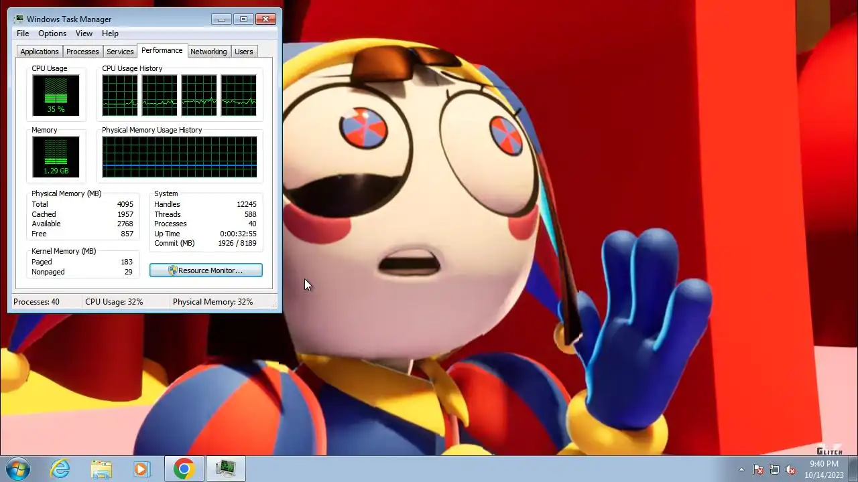Click fourth CPU Usage History graph
The image size is (858, 482).
[x=239, y=96]
